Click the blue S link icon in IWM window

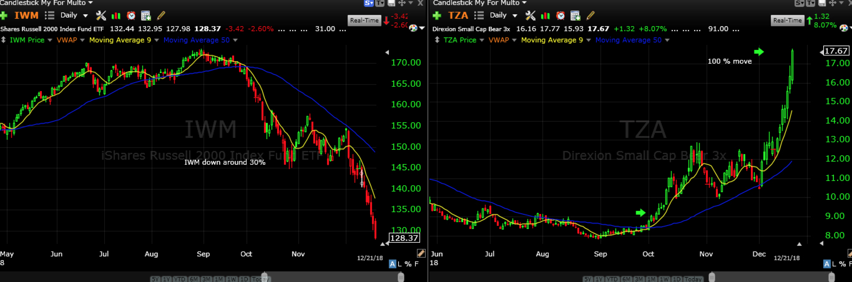[369, 3]
